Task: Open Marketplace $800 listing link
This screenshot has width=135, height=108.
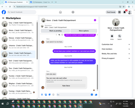Action: (56, 26)
